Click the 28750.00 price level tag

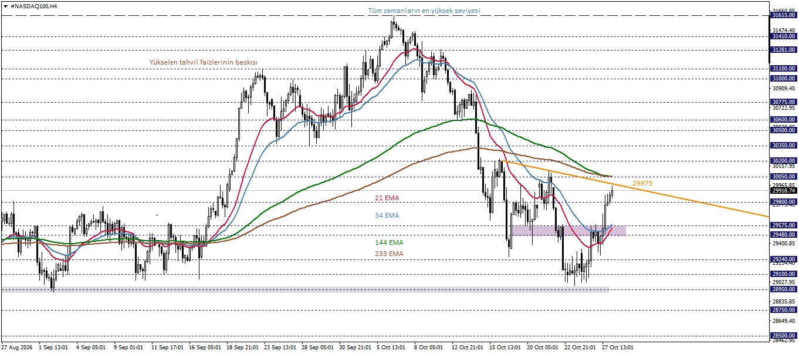pyautogui.click(x=783, y=310)
